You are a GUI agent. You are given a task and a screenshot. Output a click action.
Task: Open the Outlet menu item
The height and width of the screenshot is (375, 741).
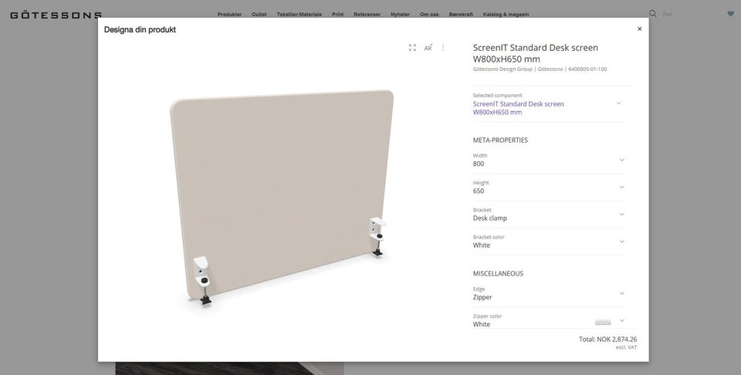tap(259, 15)
